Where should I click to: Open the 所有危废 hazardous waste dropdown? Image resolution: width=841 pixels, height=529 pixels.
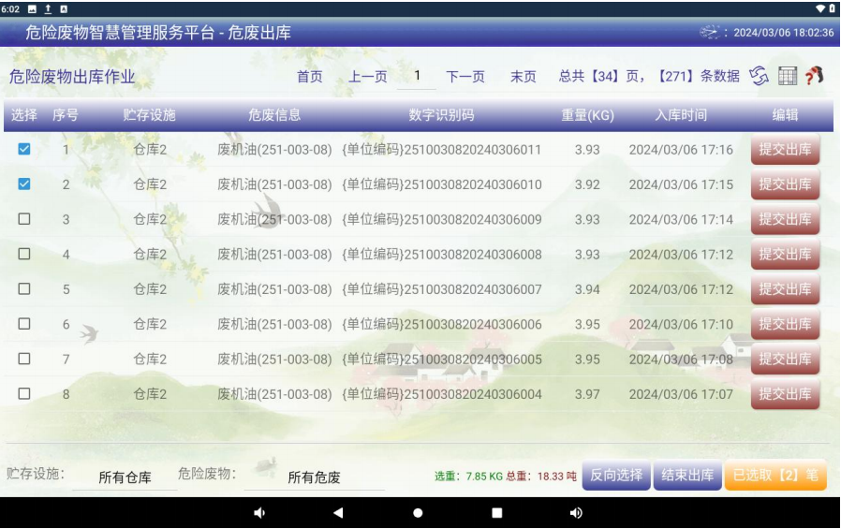[x=314, y=478]
